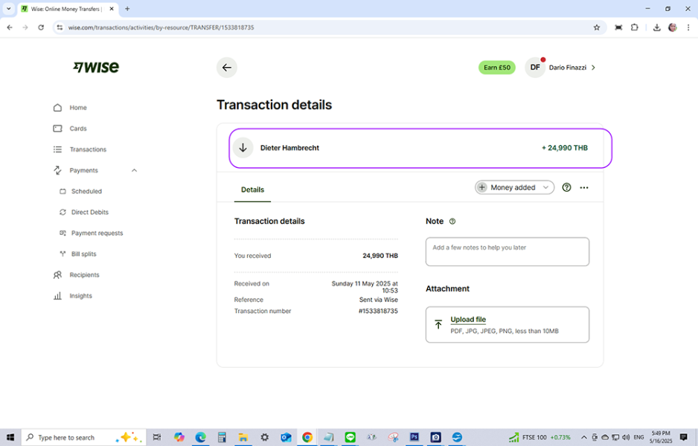Click the browser forward button
The width and height of the screenshot is (698, 446).
(x=25, y=28)
